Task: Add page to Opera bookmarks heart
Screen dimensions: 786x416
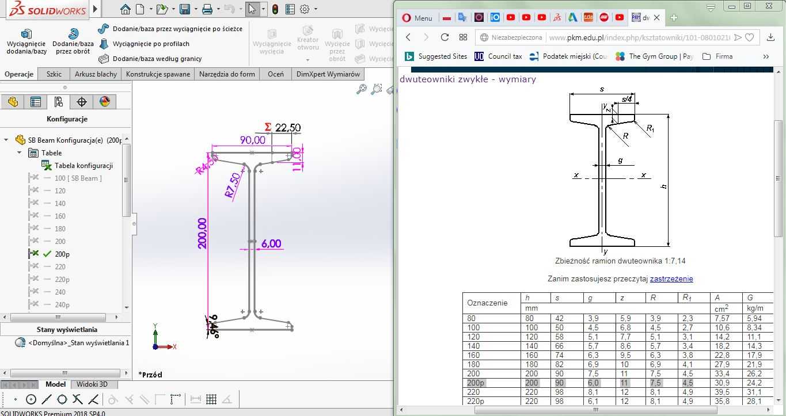Action: click(750, 37)
